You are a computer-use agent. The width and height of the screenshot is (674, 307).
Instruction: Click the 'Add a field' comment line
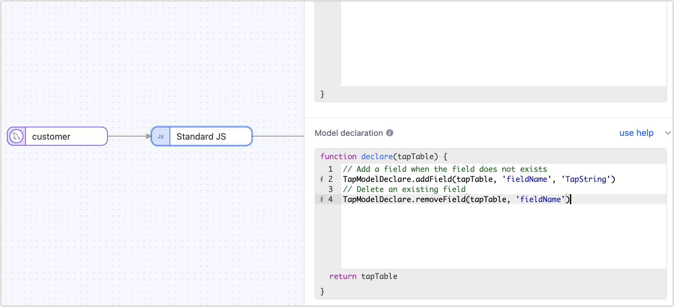[444, 169]
